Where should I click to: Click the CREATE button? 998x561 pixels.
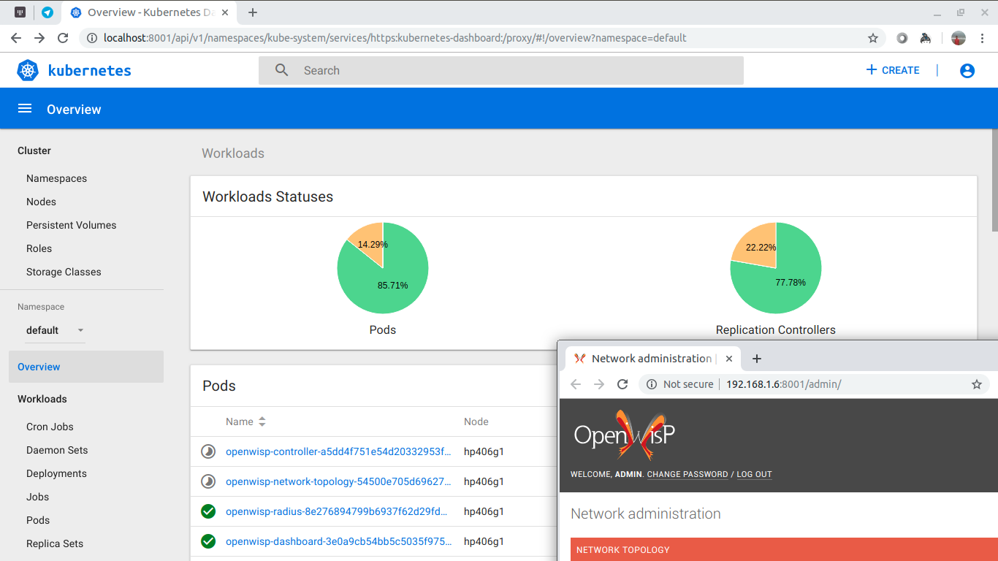tap(892, 70)
